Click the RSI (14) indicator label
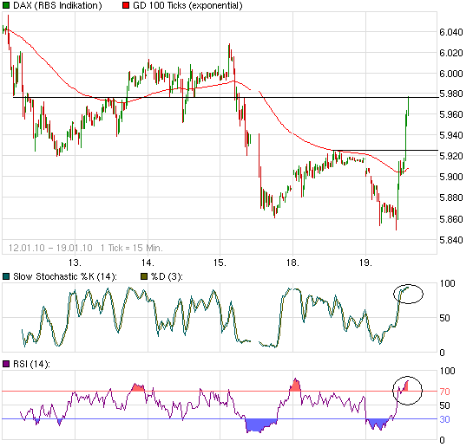Image resolution: width=473 pixels, height=447 pixels. click(31, 364)
